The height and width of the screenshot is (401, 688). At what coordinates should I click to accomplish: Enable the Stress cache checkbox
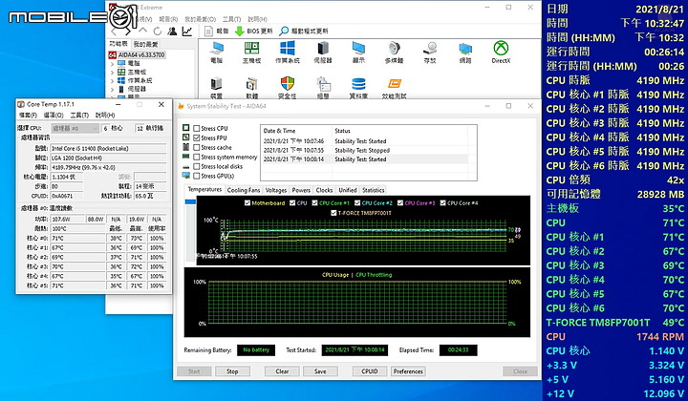[x=197, y=148]
